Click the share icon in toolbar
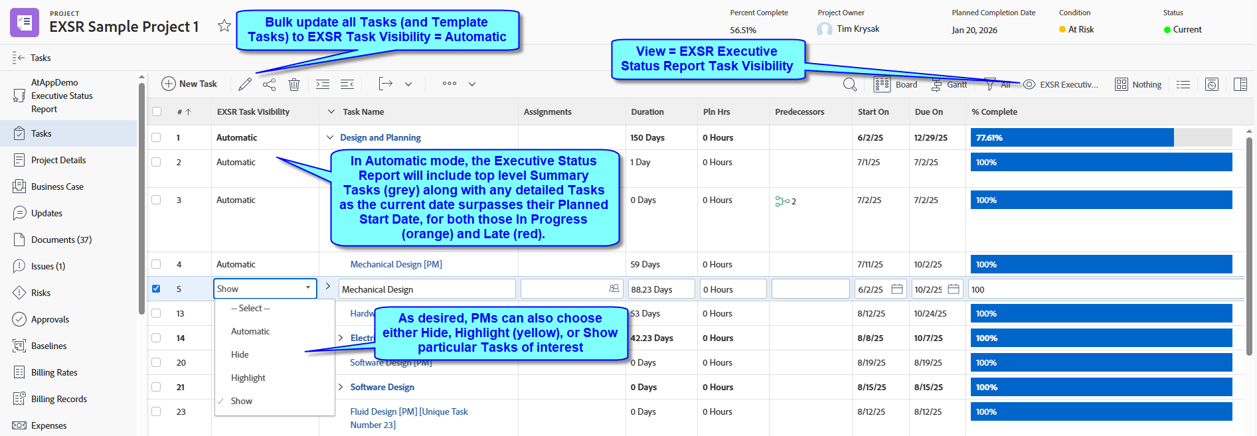This screenshot has height=436, width=1257. point(269,84)
